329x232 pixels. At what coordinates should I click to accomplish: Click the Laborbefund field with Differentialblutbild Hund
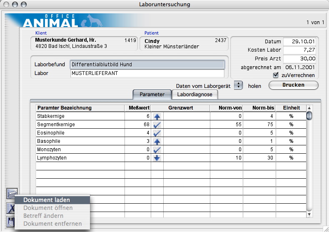point(147,65)
